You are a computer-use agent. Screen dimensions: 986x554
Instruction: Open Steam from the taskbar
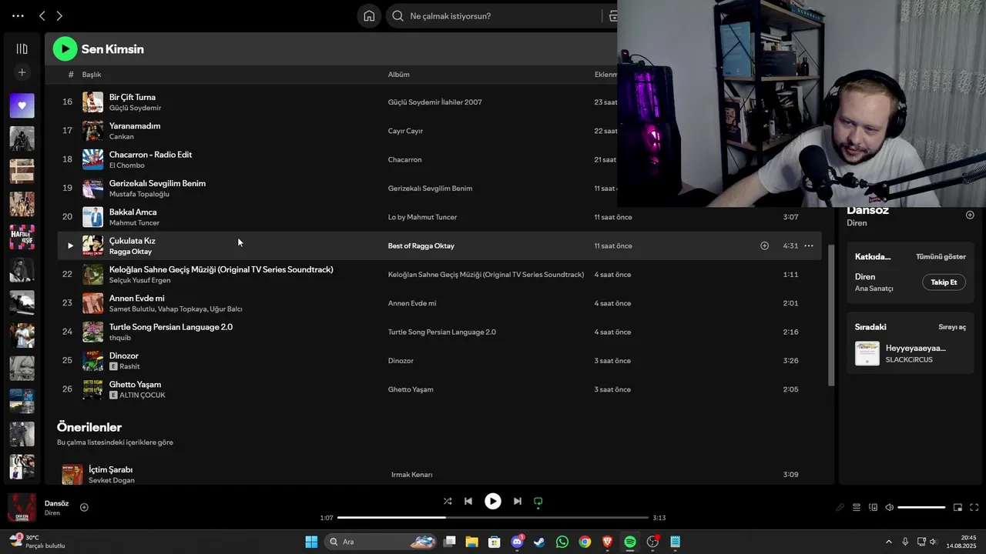coord(539,542)
